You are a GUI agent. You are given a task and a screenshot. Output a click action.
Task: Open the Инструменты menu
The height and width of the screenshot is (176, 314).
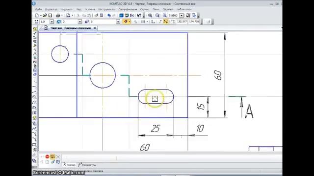[x=107, y=9]
